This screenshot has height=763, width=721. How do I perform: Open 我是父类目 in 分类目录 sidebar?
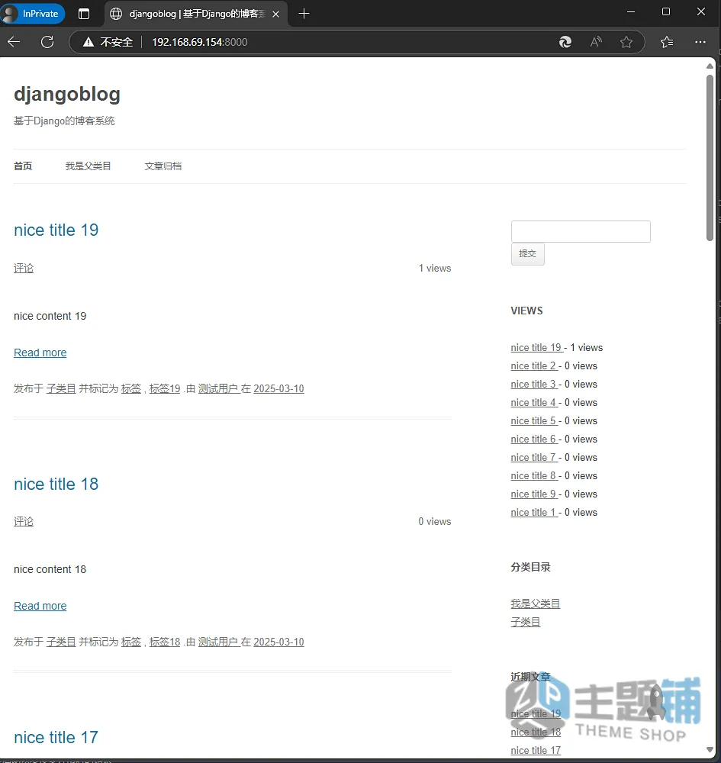click(x=536, y=604)
